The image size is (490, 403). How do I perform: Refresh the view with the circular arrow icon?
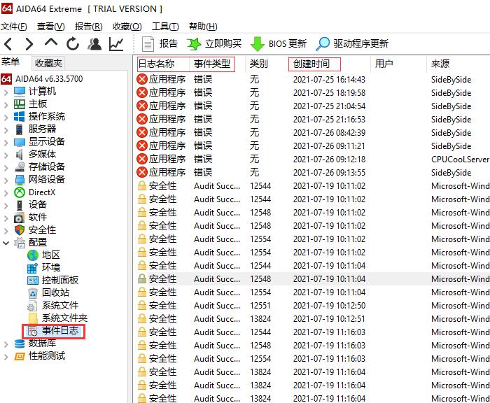(x=73, y=44)
